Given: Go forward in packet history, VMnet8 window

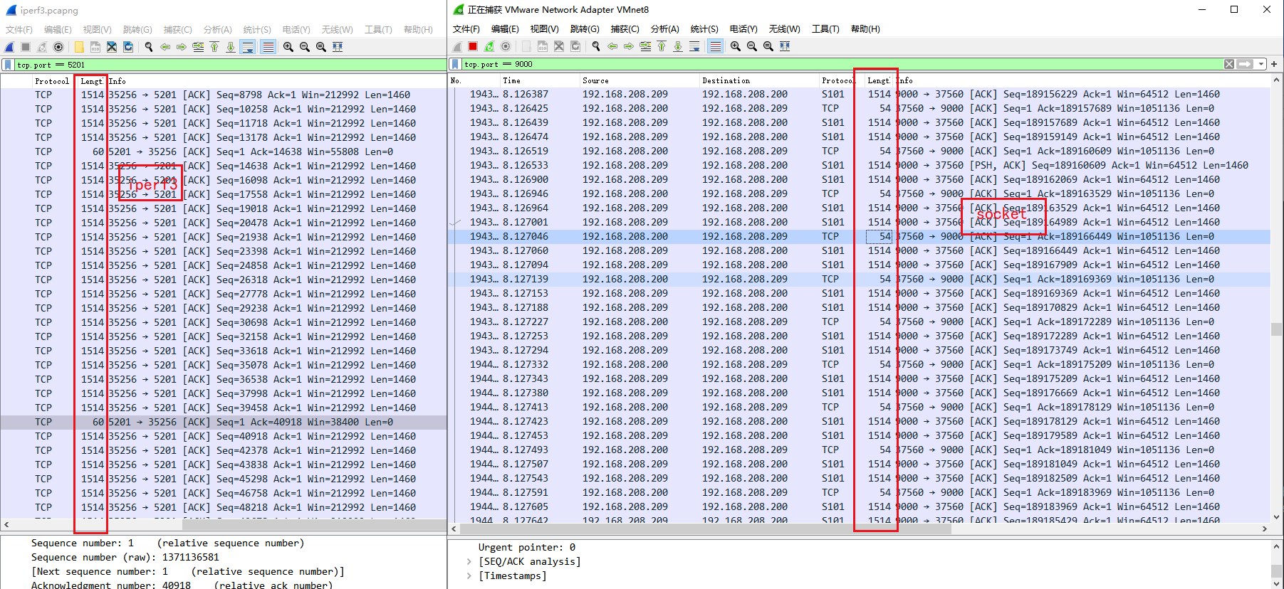Looking at the screenshot, I should (629, 46).
